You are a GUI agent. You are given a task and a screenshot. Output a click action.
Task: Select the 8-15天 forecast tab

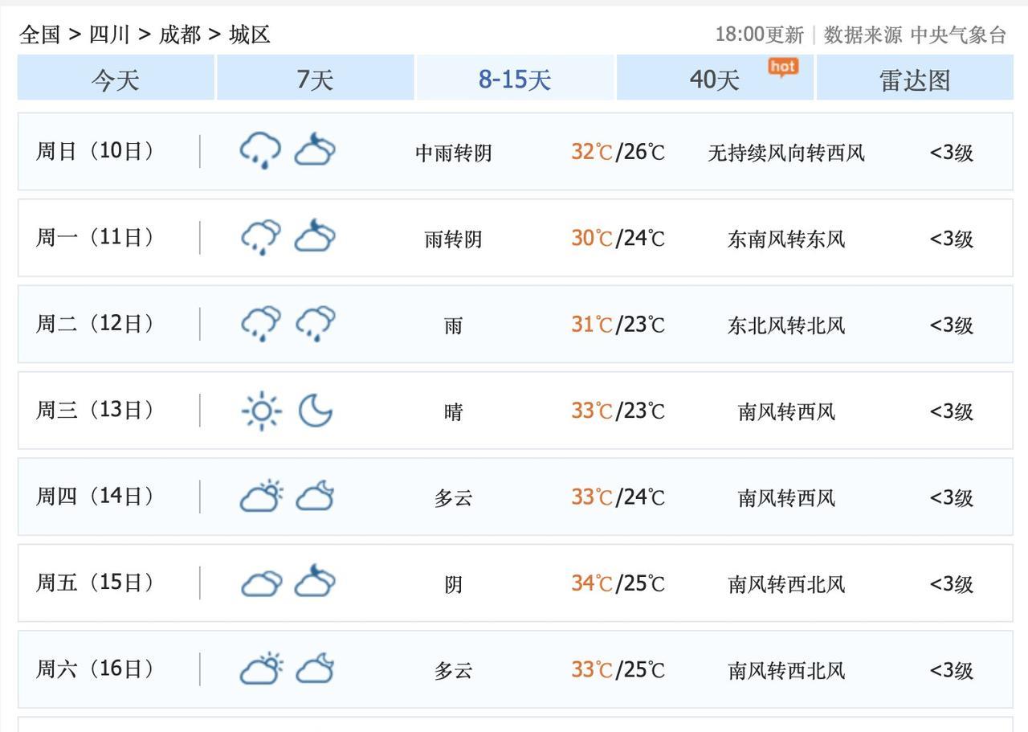515,79
